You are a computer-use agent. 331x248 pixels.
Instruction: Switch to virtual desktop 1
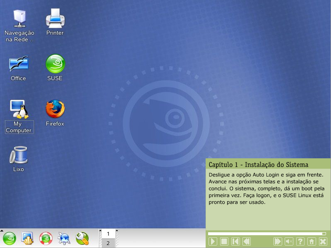point(108,234)
